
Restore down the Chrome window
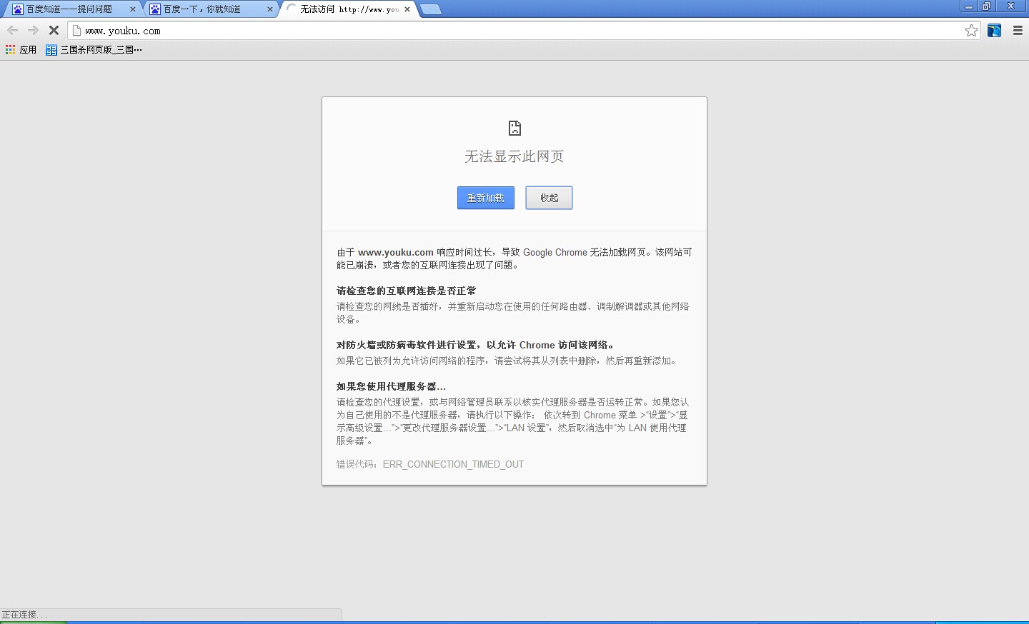(986, 6)
